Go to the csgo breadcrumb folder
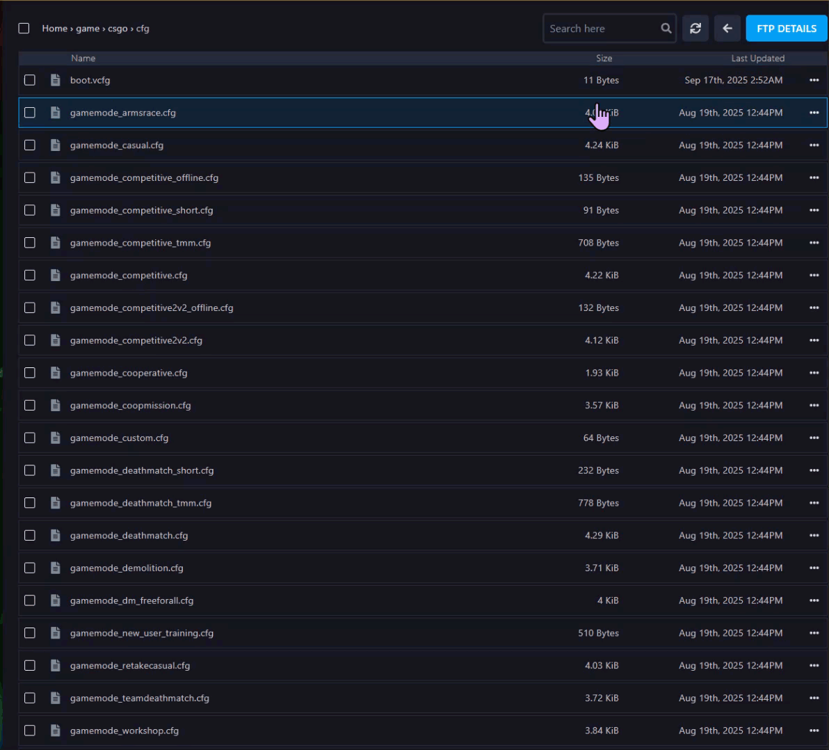The image size is (829, 750). (x=118, y=29)
